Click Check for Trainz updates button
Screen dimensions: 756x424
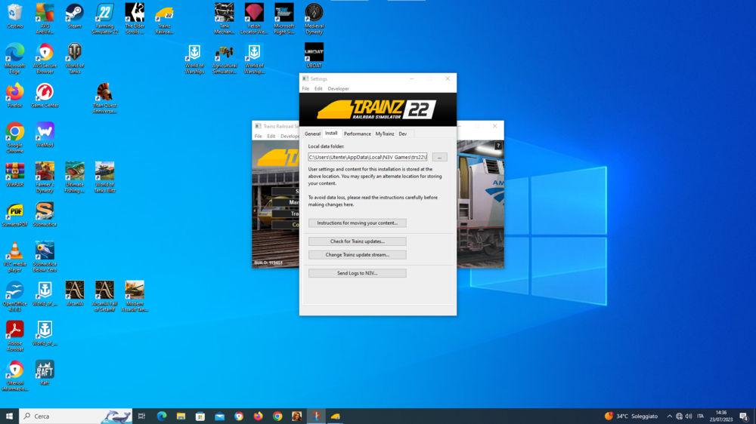(x=358, y=241)
